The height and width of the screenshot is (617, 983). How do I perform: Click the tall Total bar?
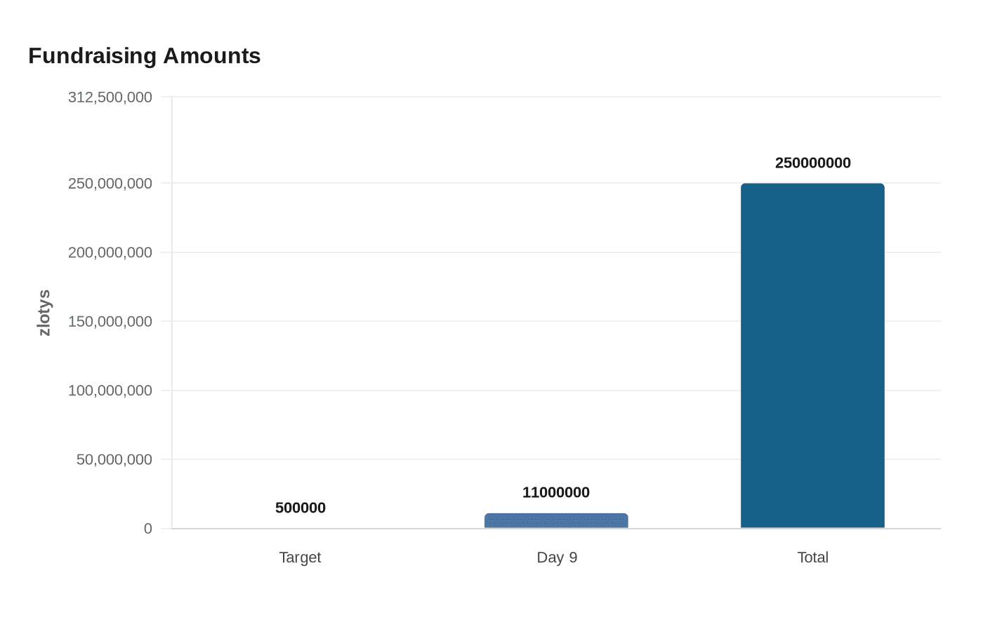pos(812,355)
